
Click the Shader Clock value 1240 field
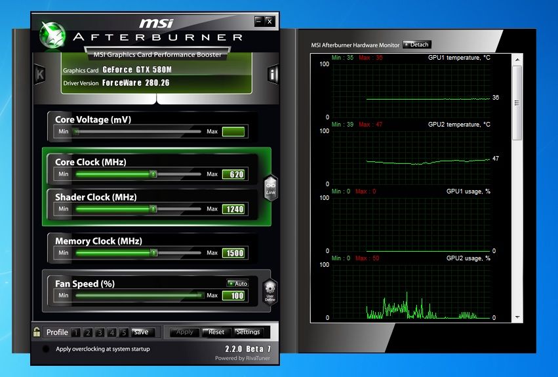coord(233,209)
